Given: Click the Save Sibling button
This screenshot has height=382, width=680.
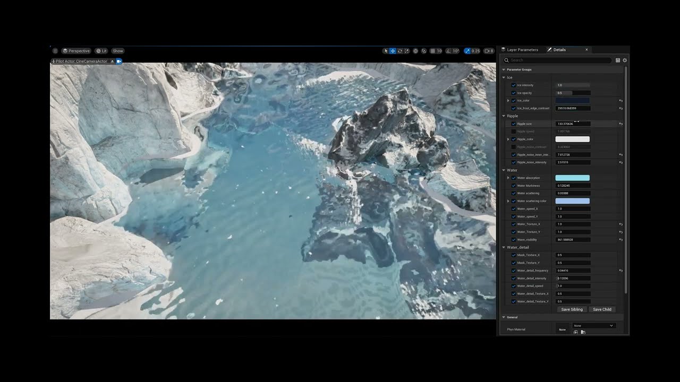Looking at the screenshot, I should [572, 309].
